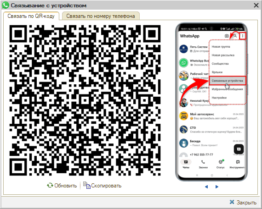The height and width of the screenshot is (209, 262).
Task: Click the three-dot menu icon in phone image
Action: [x=243, y=36]
